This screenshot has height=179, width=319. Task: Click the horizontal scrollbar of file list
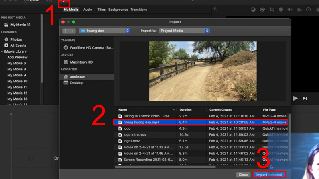165,167
